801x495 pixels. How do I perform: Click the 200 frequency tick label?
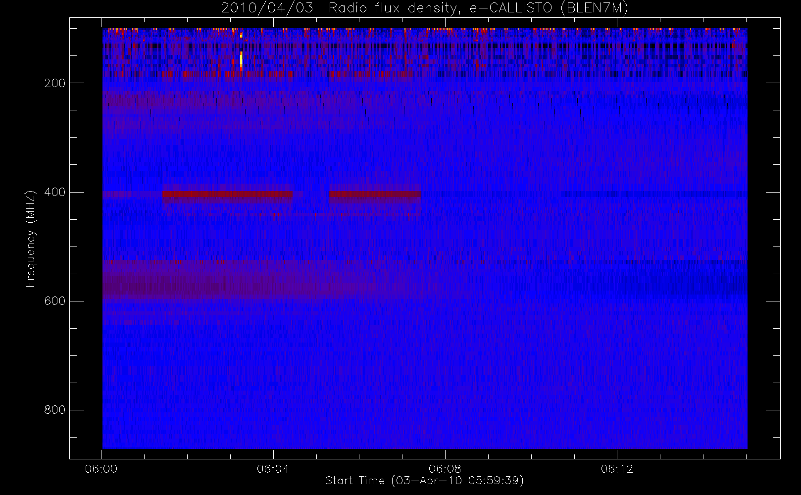tap(55, 83)
